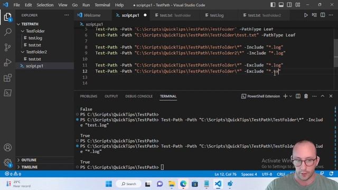Click the Split Editor Right icon

pyautogui.click(x=323, y=15)
